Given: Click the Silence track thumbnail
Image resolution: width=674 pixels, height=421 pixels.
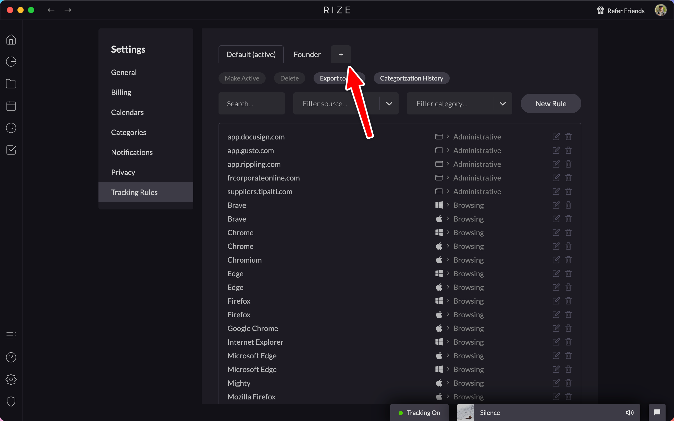Looking at the screenshot, I should tap(465, 412).
